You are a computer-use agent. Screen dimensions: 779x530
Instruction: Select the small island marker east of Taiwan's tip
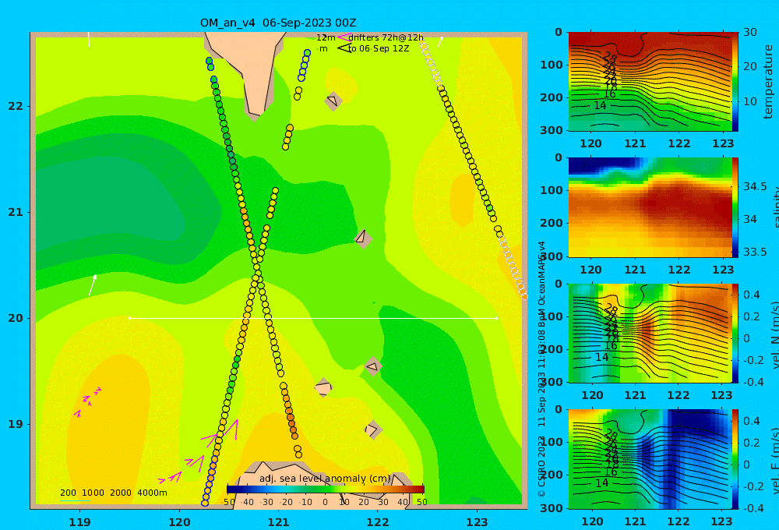pos(333,101)
